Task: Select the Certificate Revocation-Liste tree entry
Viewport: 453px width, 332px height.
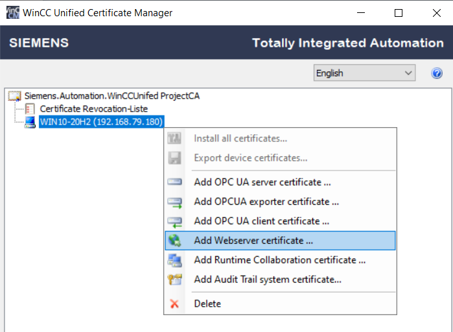Action: [x=93, y=109]
